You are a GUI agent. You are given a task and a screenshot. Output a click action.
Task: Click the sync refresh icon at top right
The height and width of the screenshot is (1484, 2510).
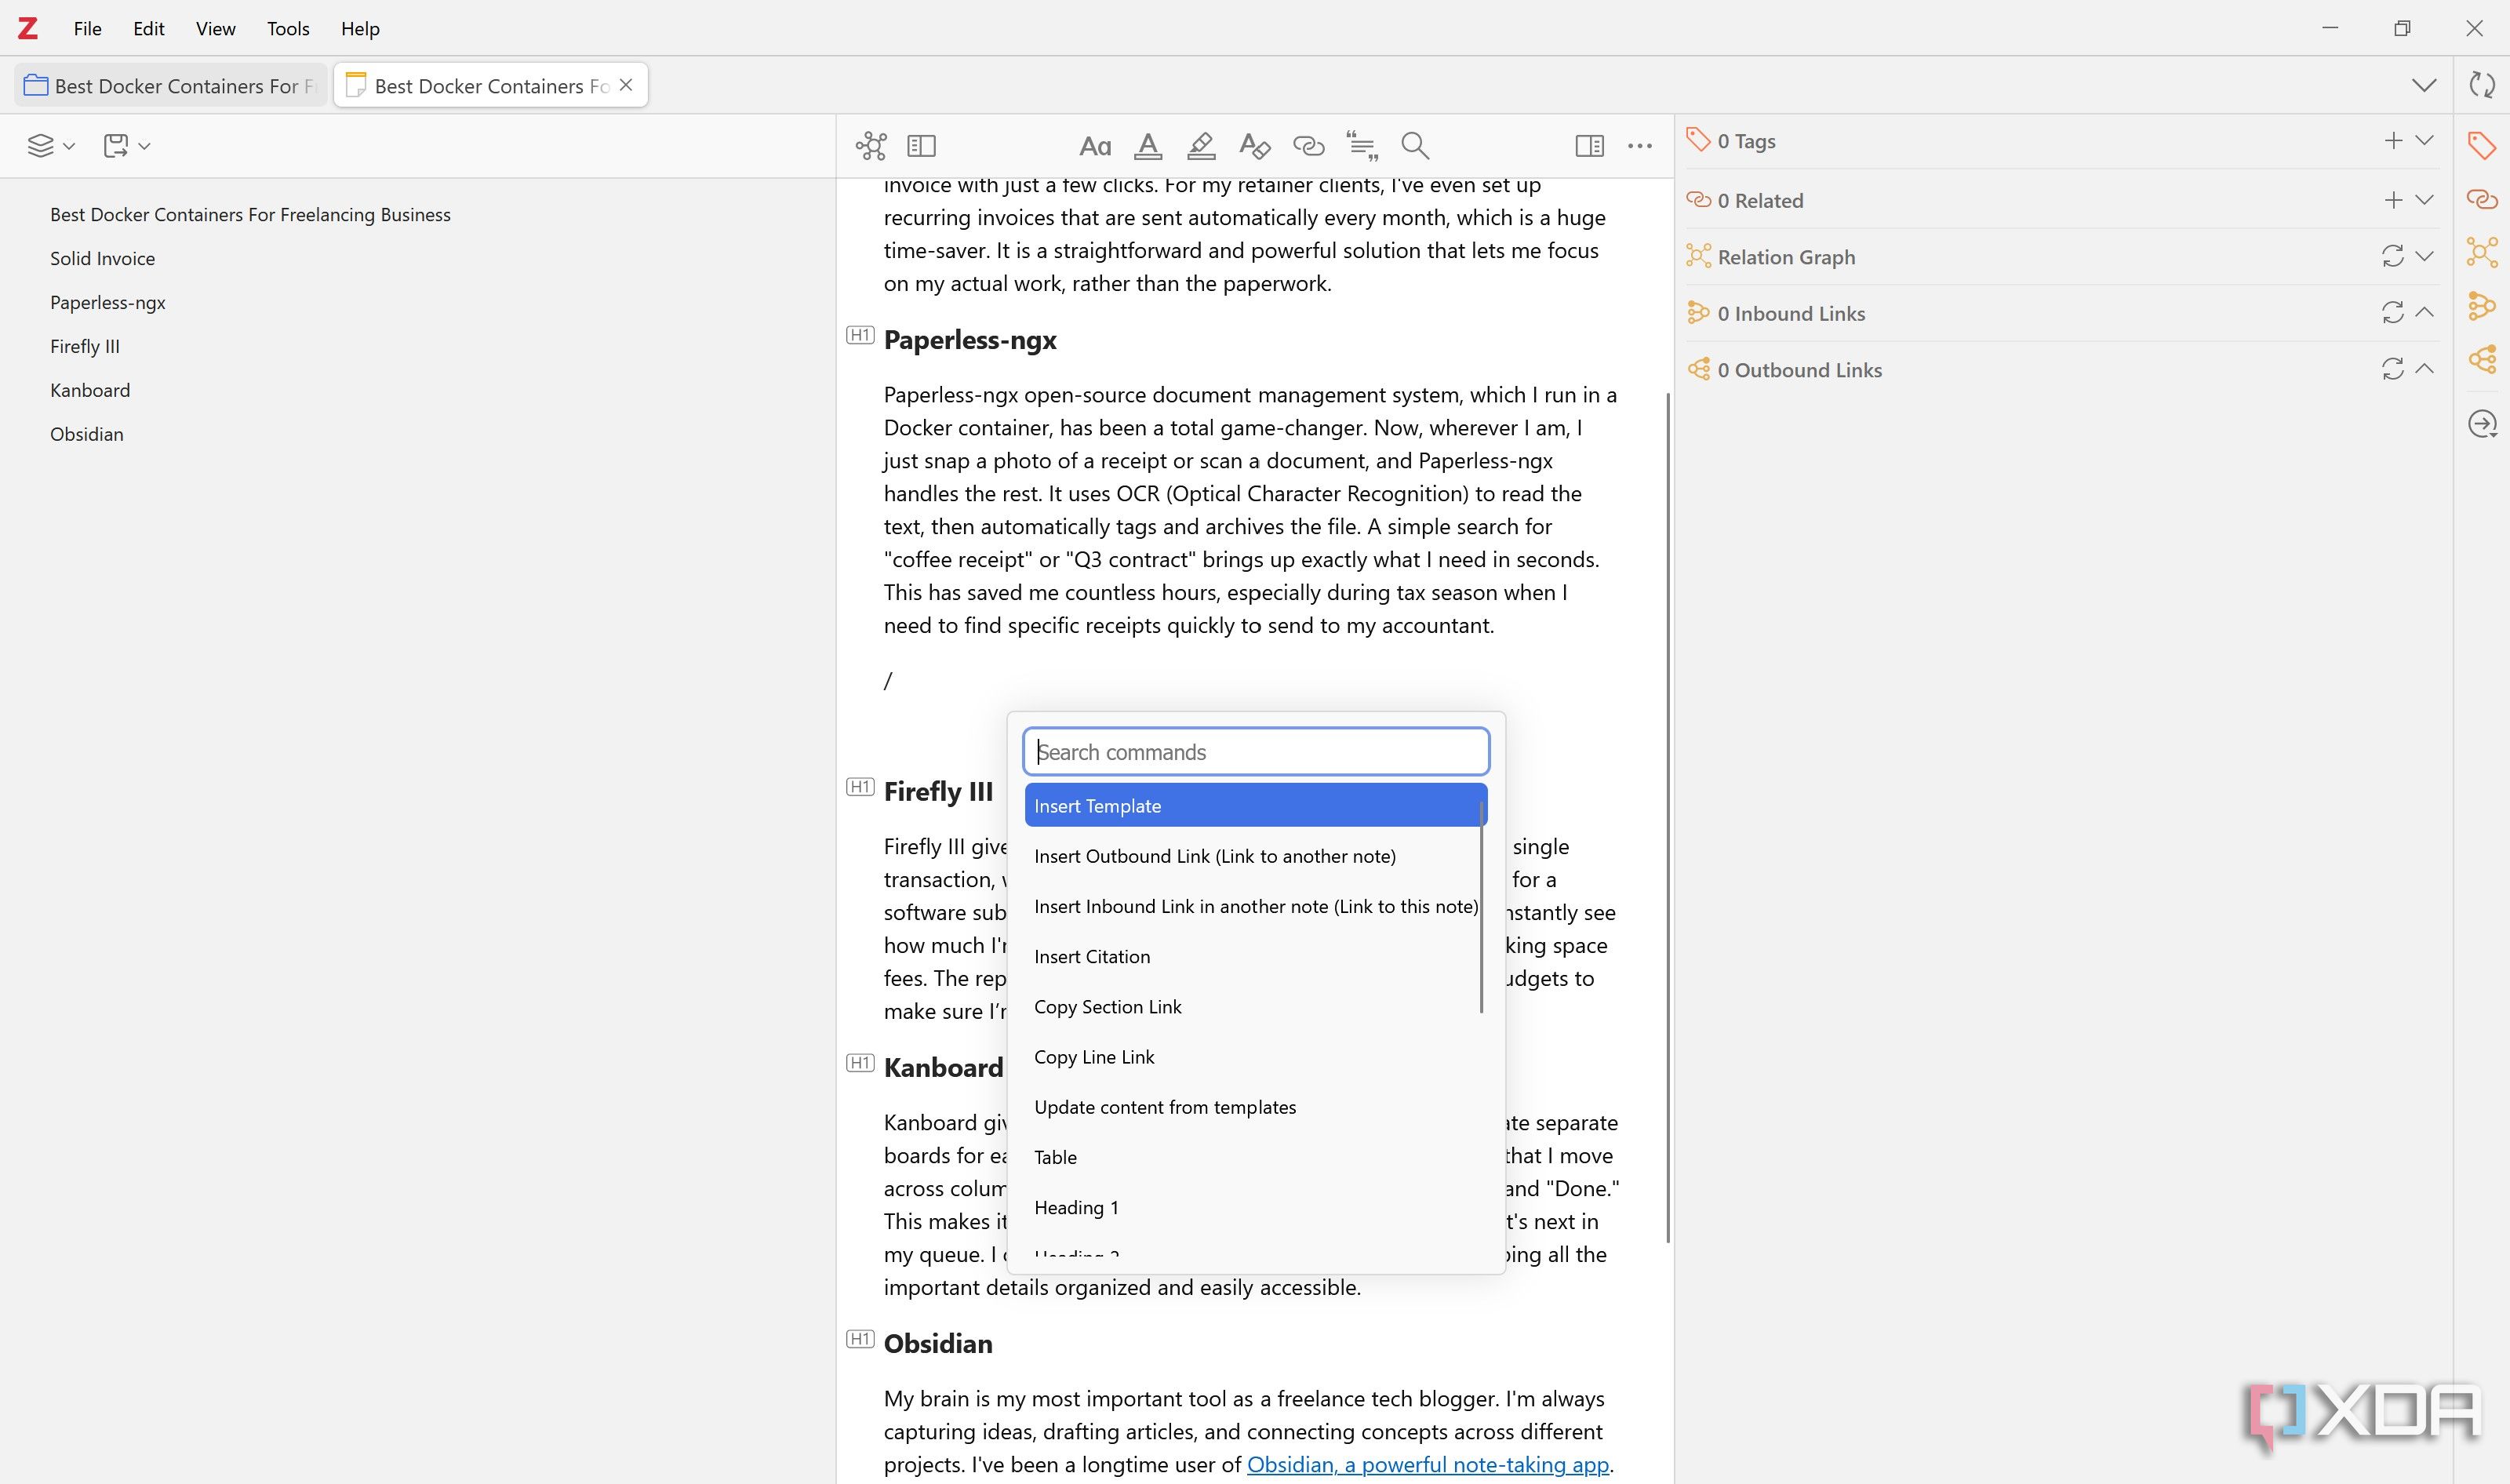pyautogui.click(x=2482, y=85)
